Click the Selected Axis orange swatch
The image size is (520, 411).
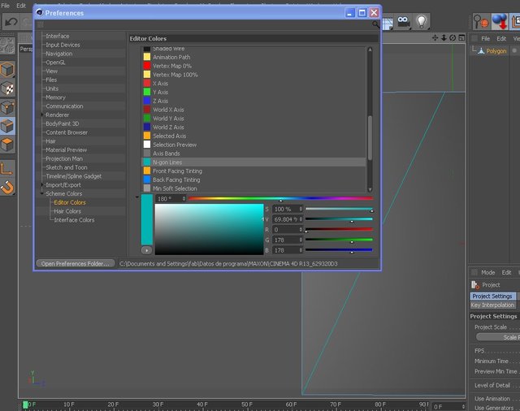pos(147,136)
